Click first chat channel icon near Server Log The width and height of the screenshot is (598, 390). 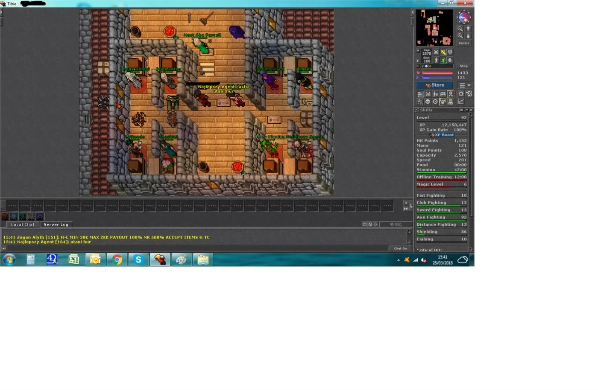[365, 224]
